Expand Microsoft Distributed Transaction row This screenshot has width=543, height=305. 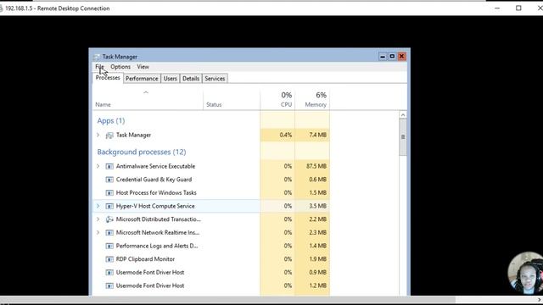[98, 219]
